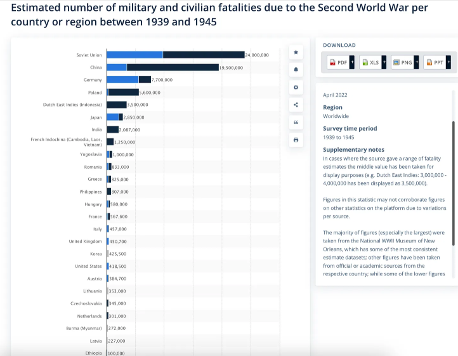Click the Poland bar in chart
Image resolution: width=458 pixels, height=356 pixels.
[x=123, y=92]
